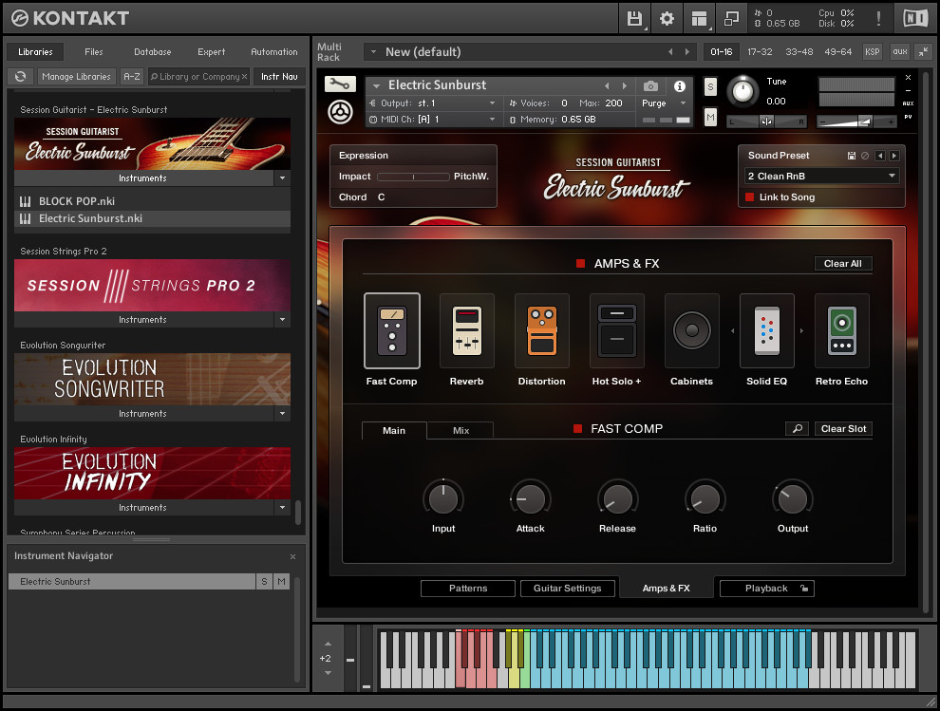
Task: Switch to Automation tab
Action: coord(274,52)
